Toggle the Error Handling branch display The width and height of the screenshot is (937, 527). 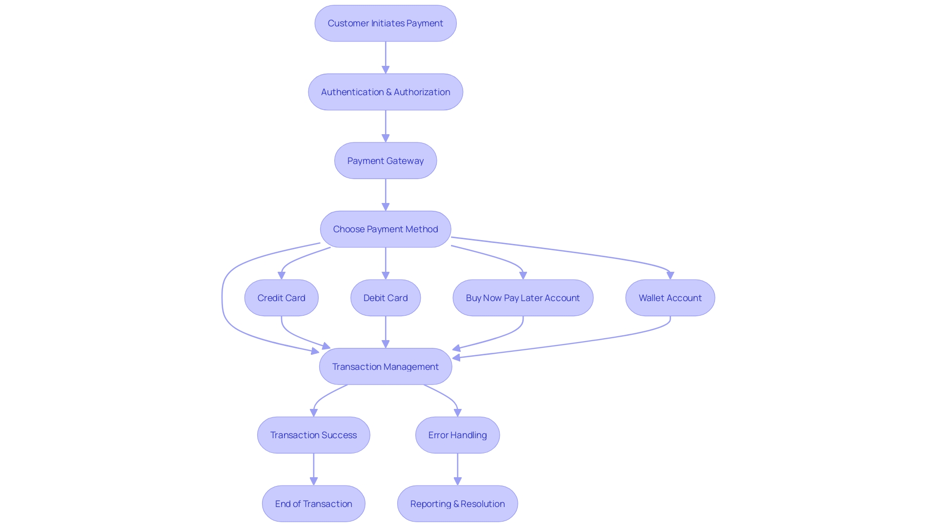457,435
